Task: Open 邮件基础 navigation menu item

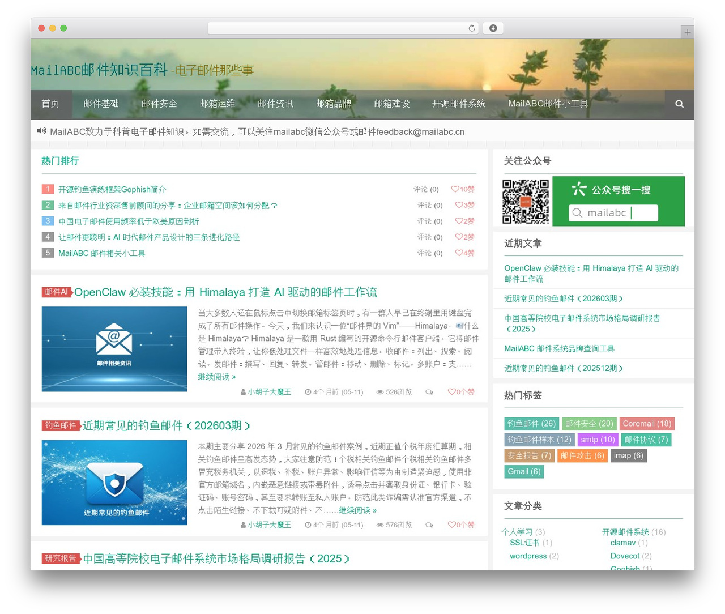Action: (x=101, y=104)
